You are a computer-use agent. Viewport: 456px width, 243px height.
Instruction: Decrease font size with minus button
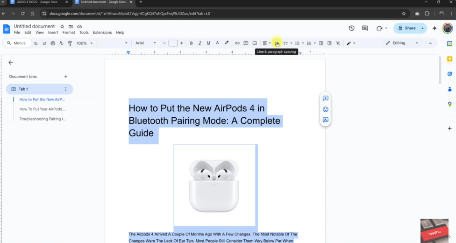[x=164, y=43]
